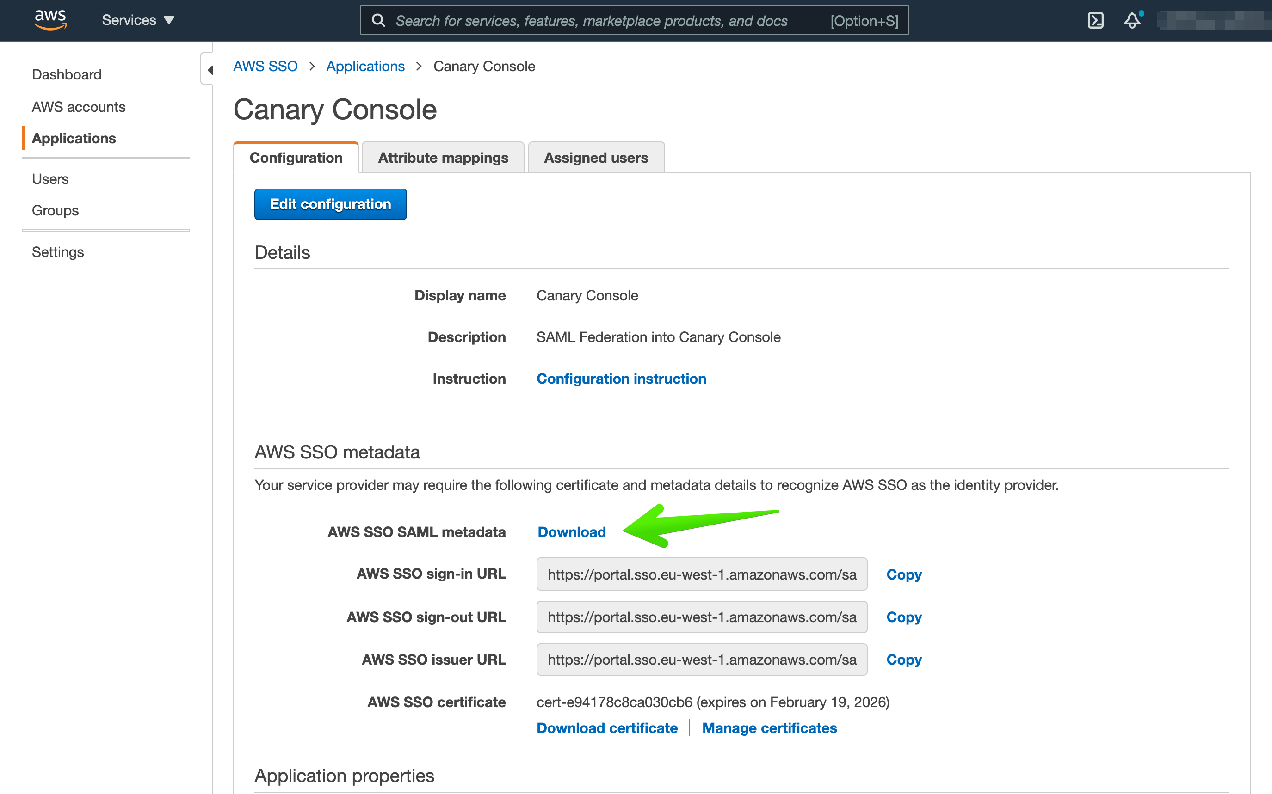Select the Configuration tab
Viewport: 1272px width, 794px height.
[296, 158]
